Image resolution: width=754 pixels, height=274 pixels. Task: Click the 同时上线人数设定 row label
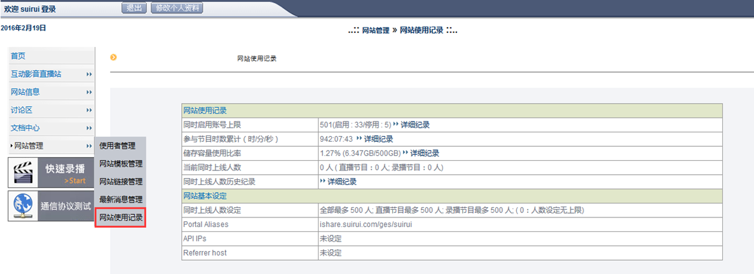point(212,210)
